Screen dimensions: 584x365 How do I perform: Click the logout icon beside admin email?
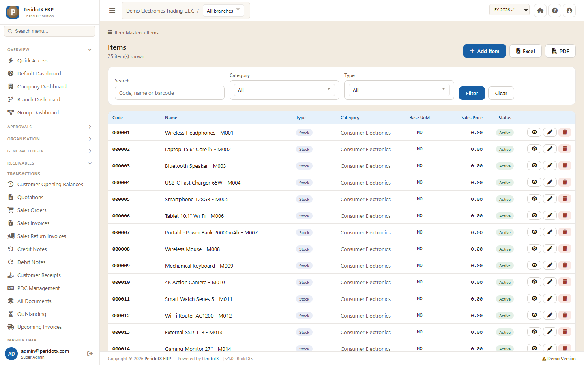pos(90,354)
